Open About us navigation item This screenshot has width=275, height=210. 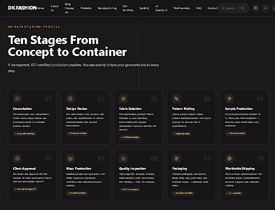[x=54, y=8]
